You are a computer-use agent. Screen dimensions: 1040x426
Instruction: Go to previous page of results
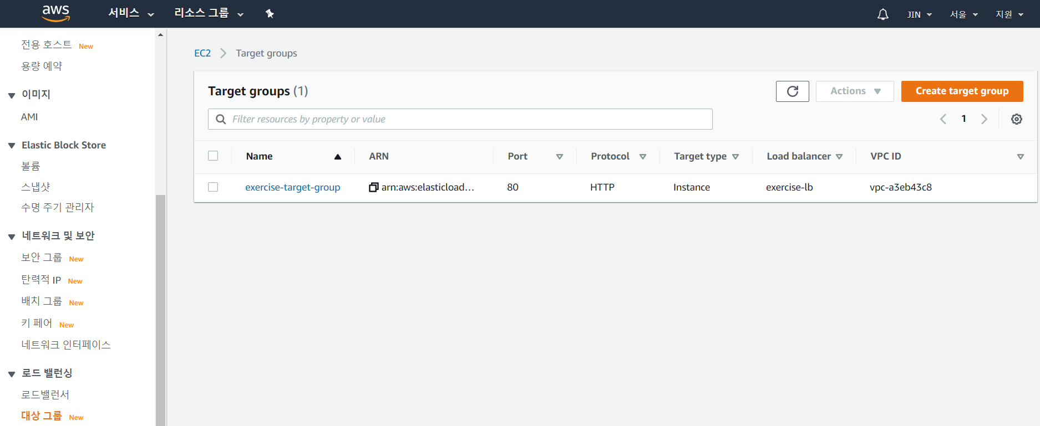(943, 119)
